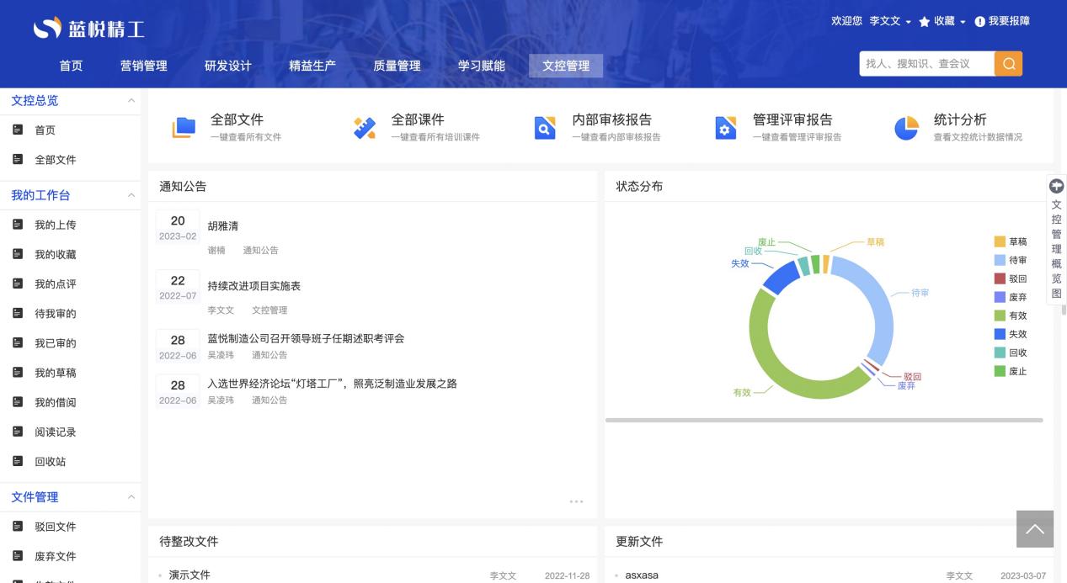Open 统计分析 via its pie chart icon
The width and height of the screenshot is (1067, 583).
click(905, 127)
